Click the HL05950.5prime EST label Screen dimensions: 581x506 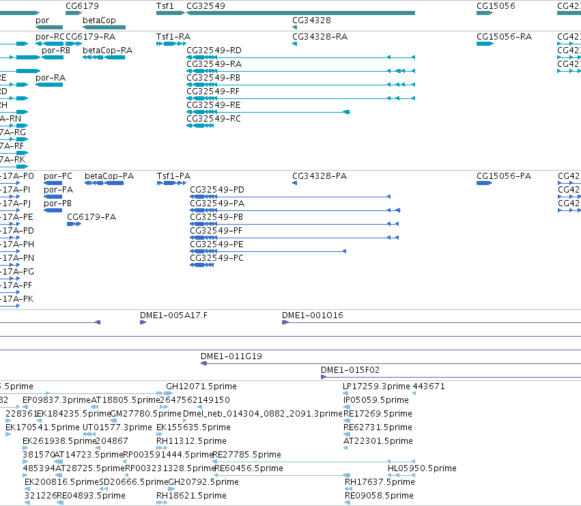tap(422, 468)
